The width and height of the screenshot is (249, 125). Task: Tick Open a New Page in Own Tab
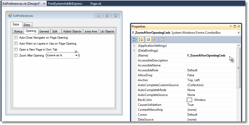pos(16,49)
